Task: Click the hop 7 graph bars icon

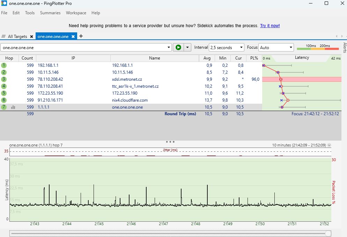Action: (13, 107)
